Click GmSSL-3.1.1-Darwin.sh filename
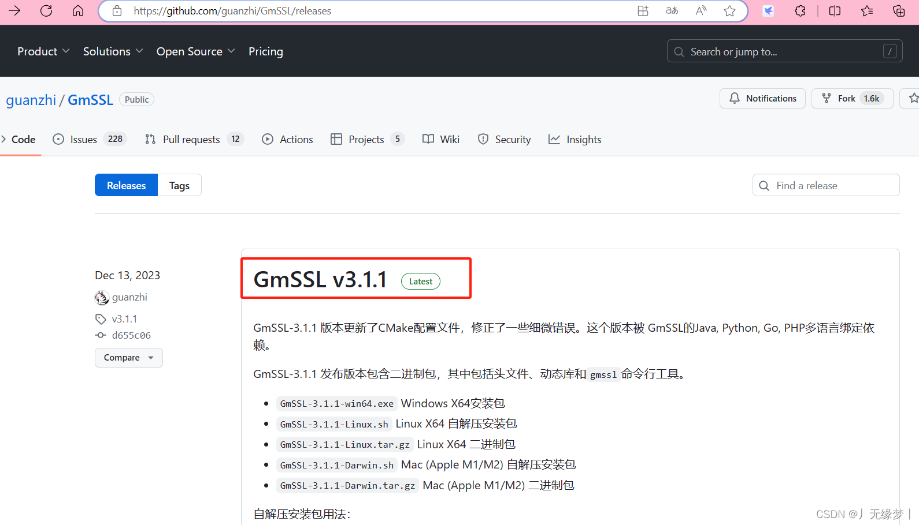Screen dimensions: 919x525 tap(337, 465)
